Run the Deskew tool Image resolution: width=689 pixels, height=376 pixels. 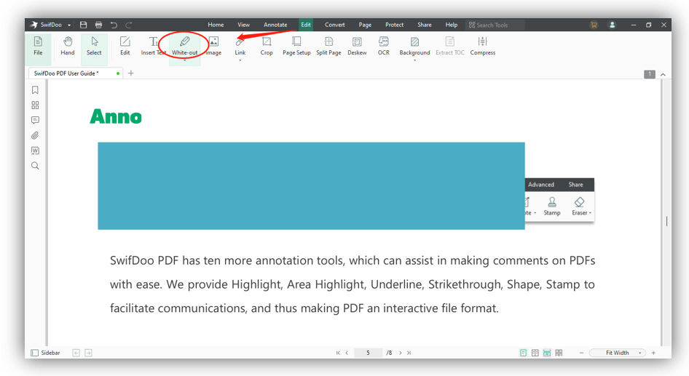pyautogui.click(x=357, y=46)
